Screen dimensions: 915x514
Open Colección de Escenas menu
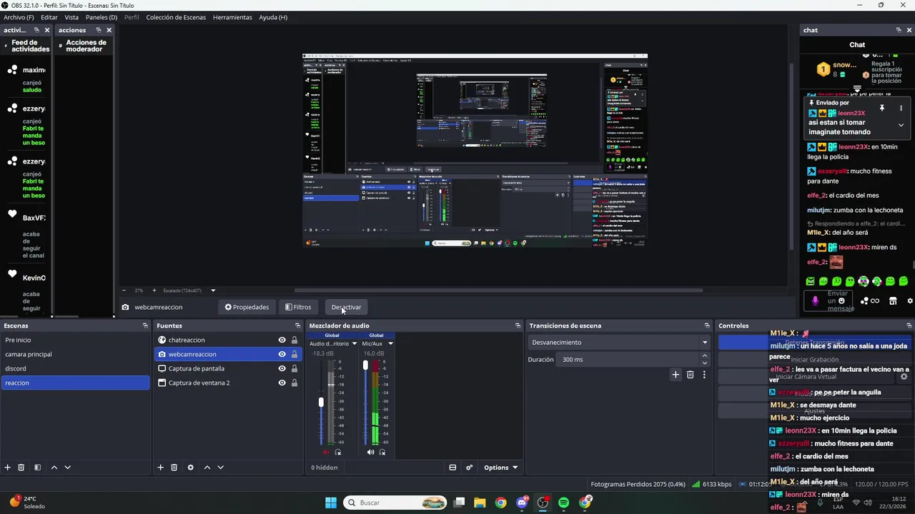click(176, 17)
